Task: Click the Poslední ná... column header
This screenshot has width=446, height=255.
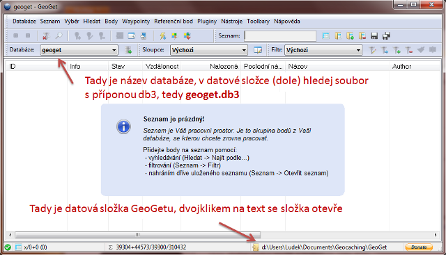Action: [x=263, y=67]
